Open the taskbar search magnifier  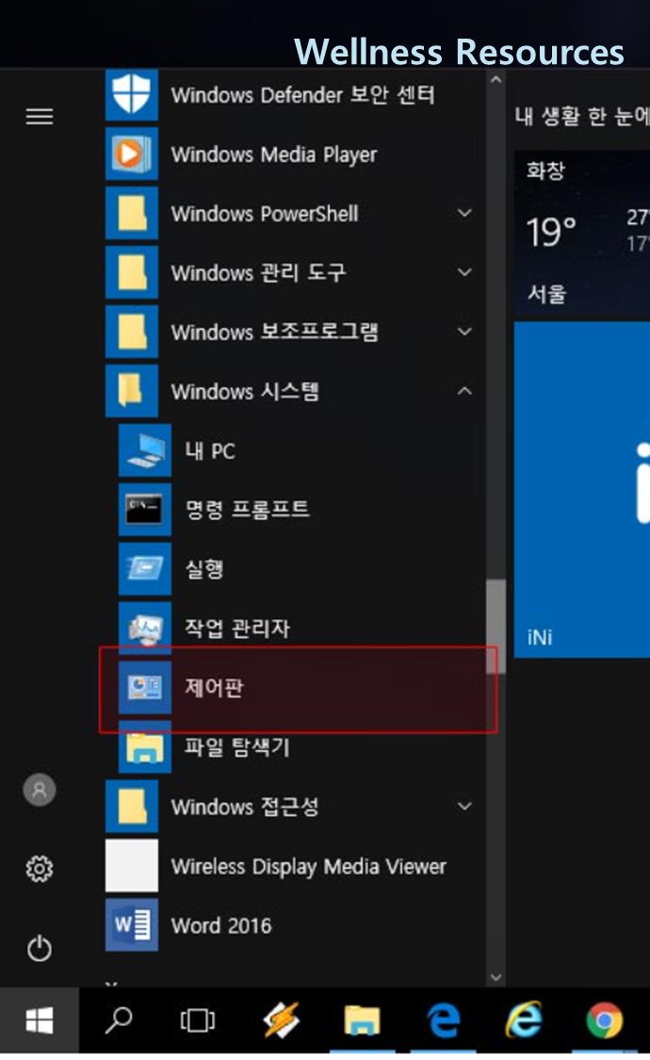[x=119, y=1020]
